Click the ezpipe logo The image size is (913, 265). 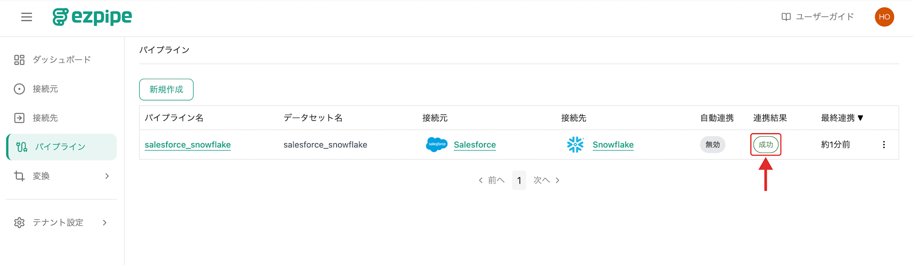click(x=92, y=17)
